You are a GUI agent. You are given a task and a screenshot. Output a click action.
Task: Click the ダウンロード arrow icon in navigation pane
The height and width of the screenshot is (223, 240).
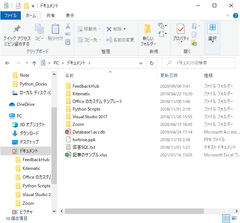pos(15,133)
